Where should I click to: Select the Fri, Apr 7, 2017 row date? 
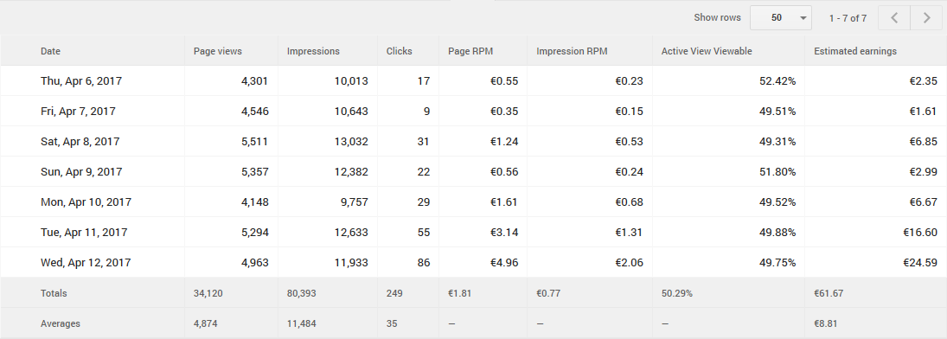[x=78, y=112]
